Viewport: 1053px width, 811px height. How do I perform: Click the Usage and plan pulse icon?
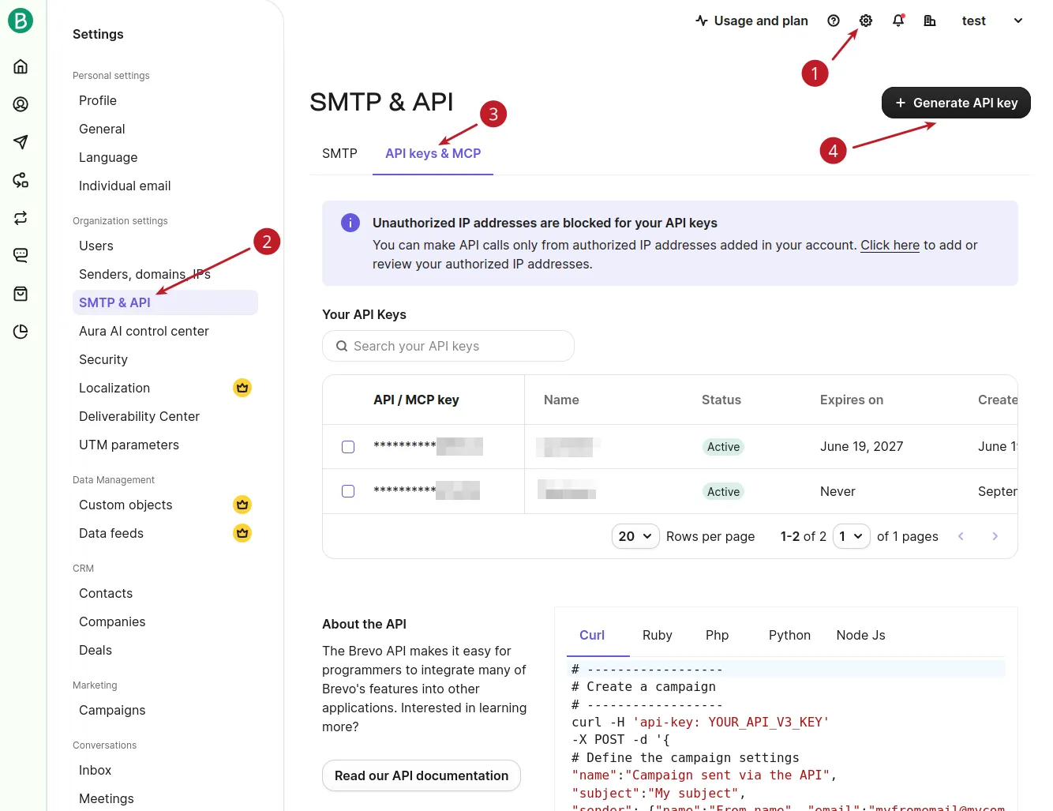(702, 21)
